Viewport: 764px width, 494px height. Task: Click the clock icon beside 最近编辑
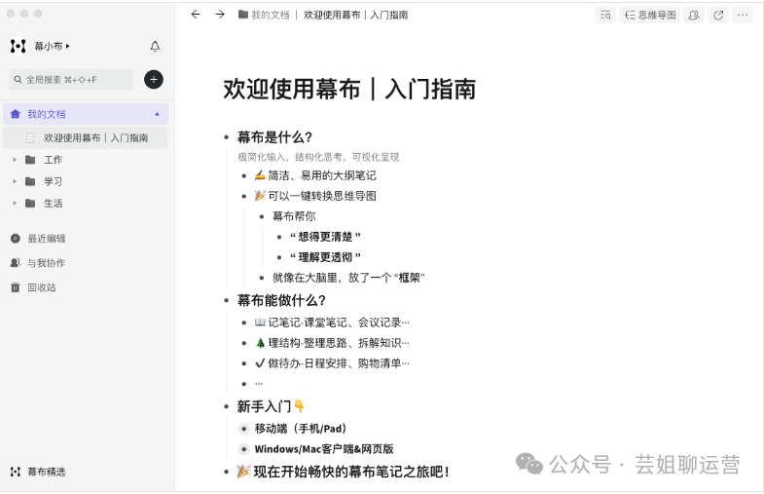[16, 239]
